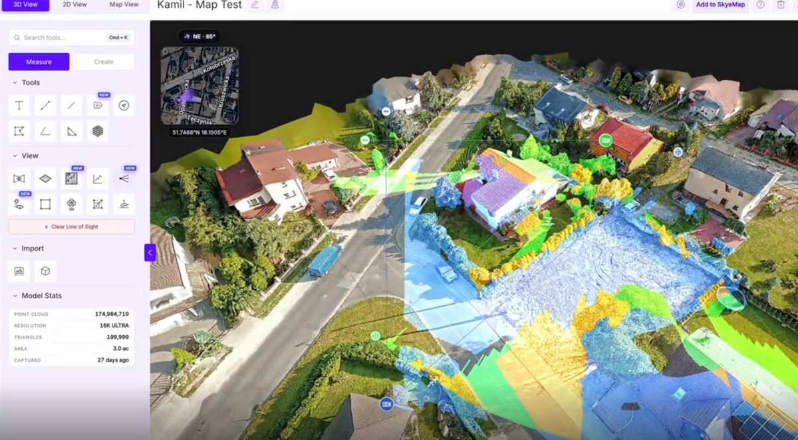Toggle the ground surface level view
The height and width of the screenshot is (440, 798).
click(124, 204)
